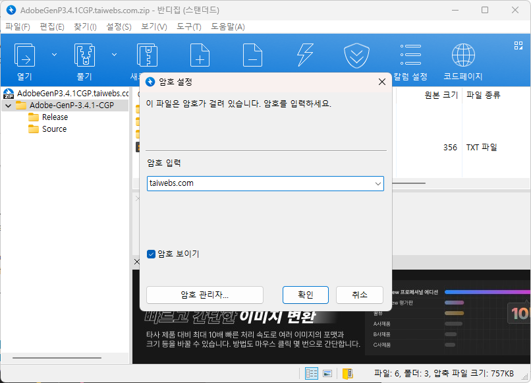Click the 확인 confirm button
Viewport: 531px width, 383px height.
[x=305, y=295]
